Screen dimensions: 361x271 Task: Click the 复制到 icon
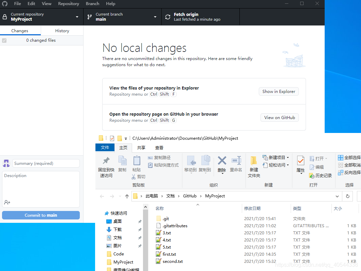point(205,160)
